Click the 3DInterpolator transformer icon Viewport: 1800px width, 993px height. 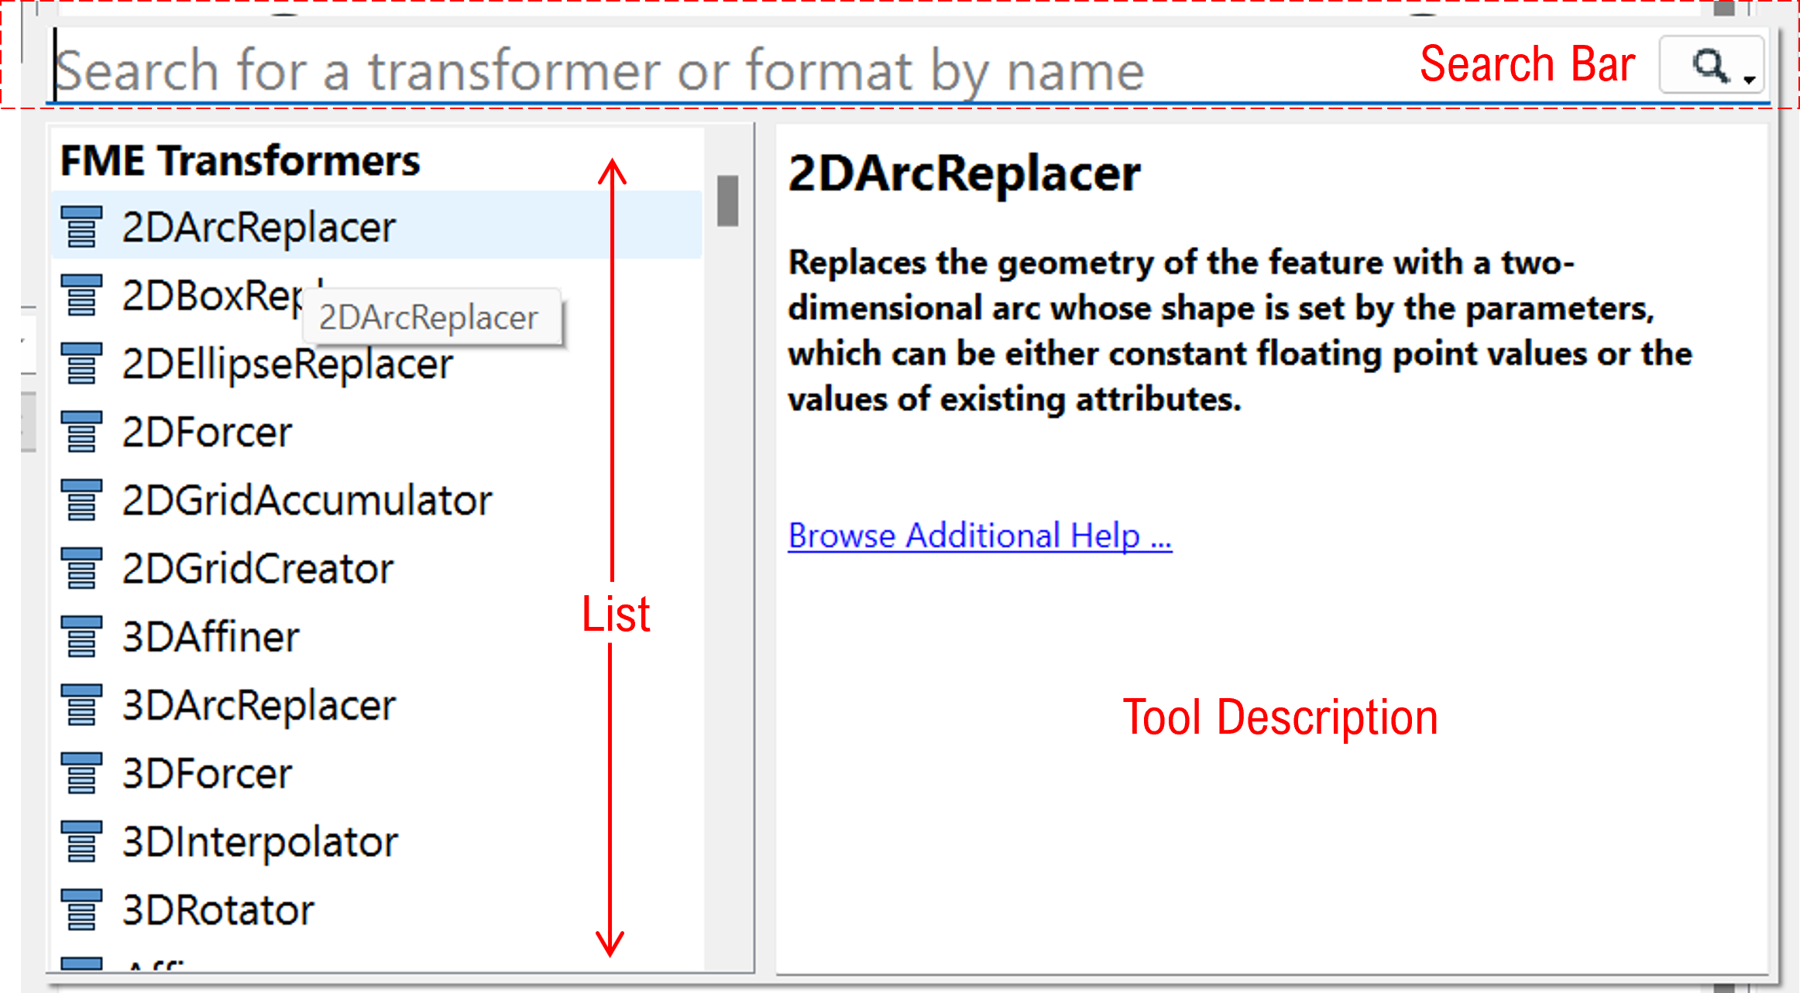click(x=81, y=841)
